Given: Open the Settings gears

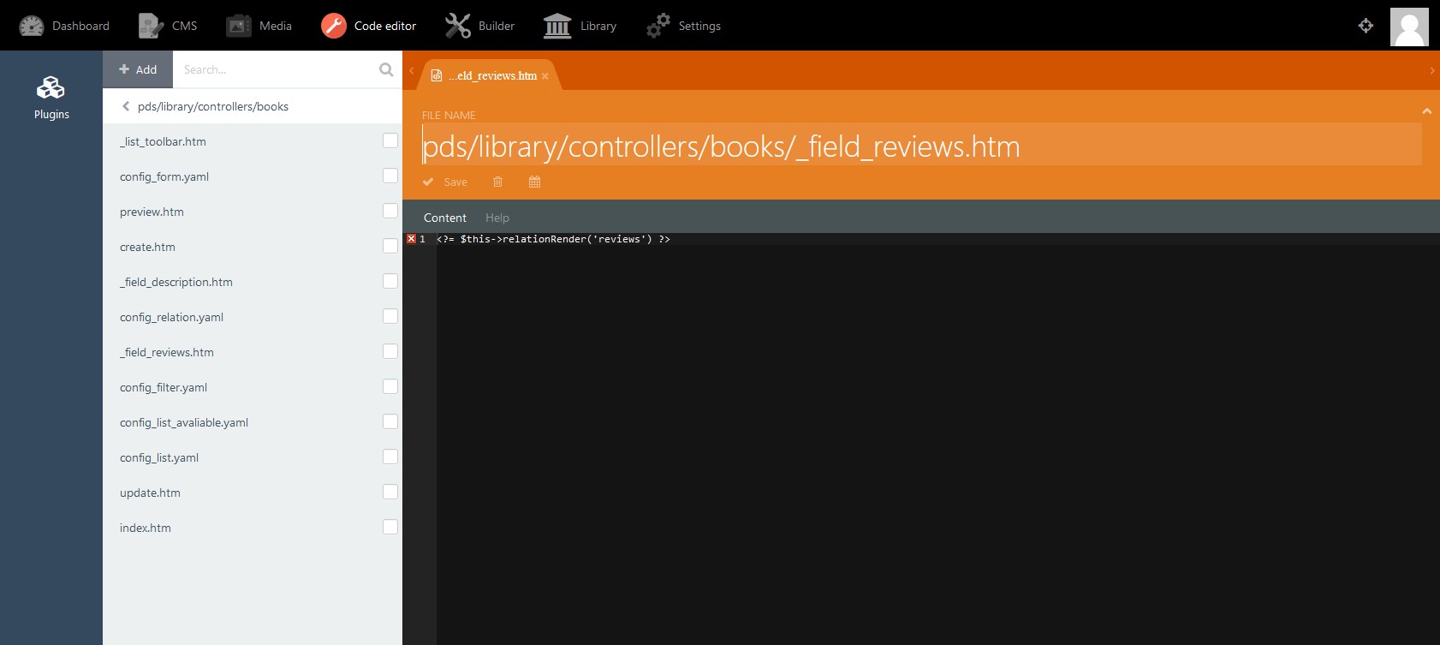Looking at the screenshot, I should 684,26.
